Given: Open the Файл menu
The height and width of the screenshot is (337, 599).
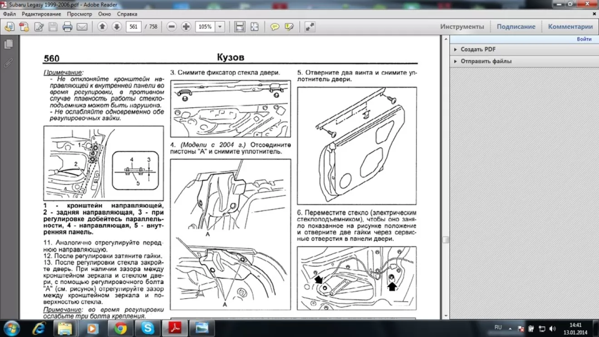Looking at the screenshot, I should pos(9,14).
